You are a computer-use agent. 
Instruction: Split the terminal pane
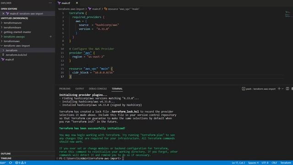point(288,88)
